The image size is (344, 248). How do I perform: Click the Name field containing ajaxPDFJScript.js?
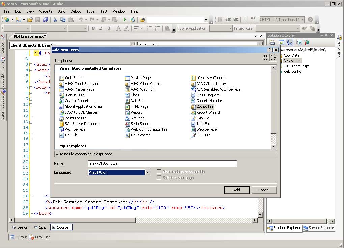click(162, 163)
